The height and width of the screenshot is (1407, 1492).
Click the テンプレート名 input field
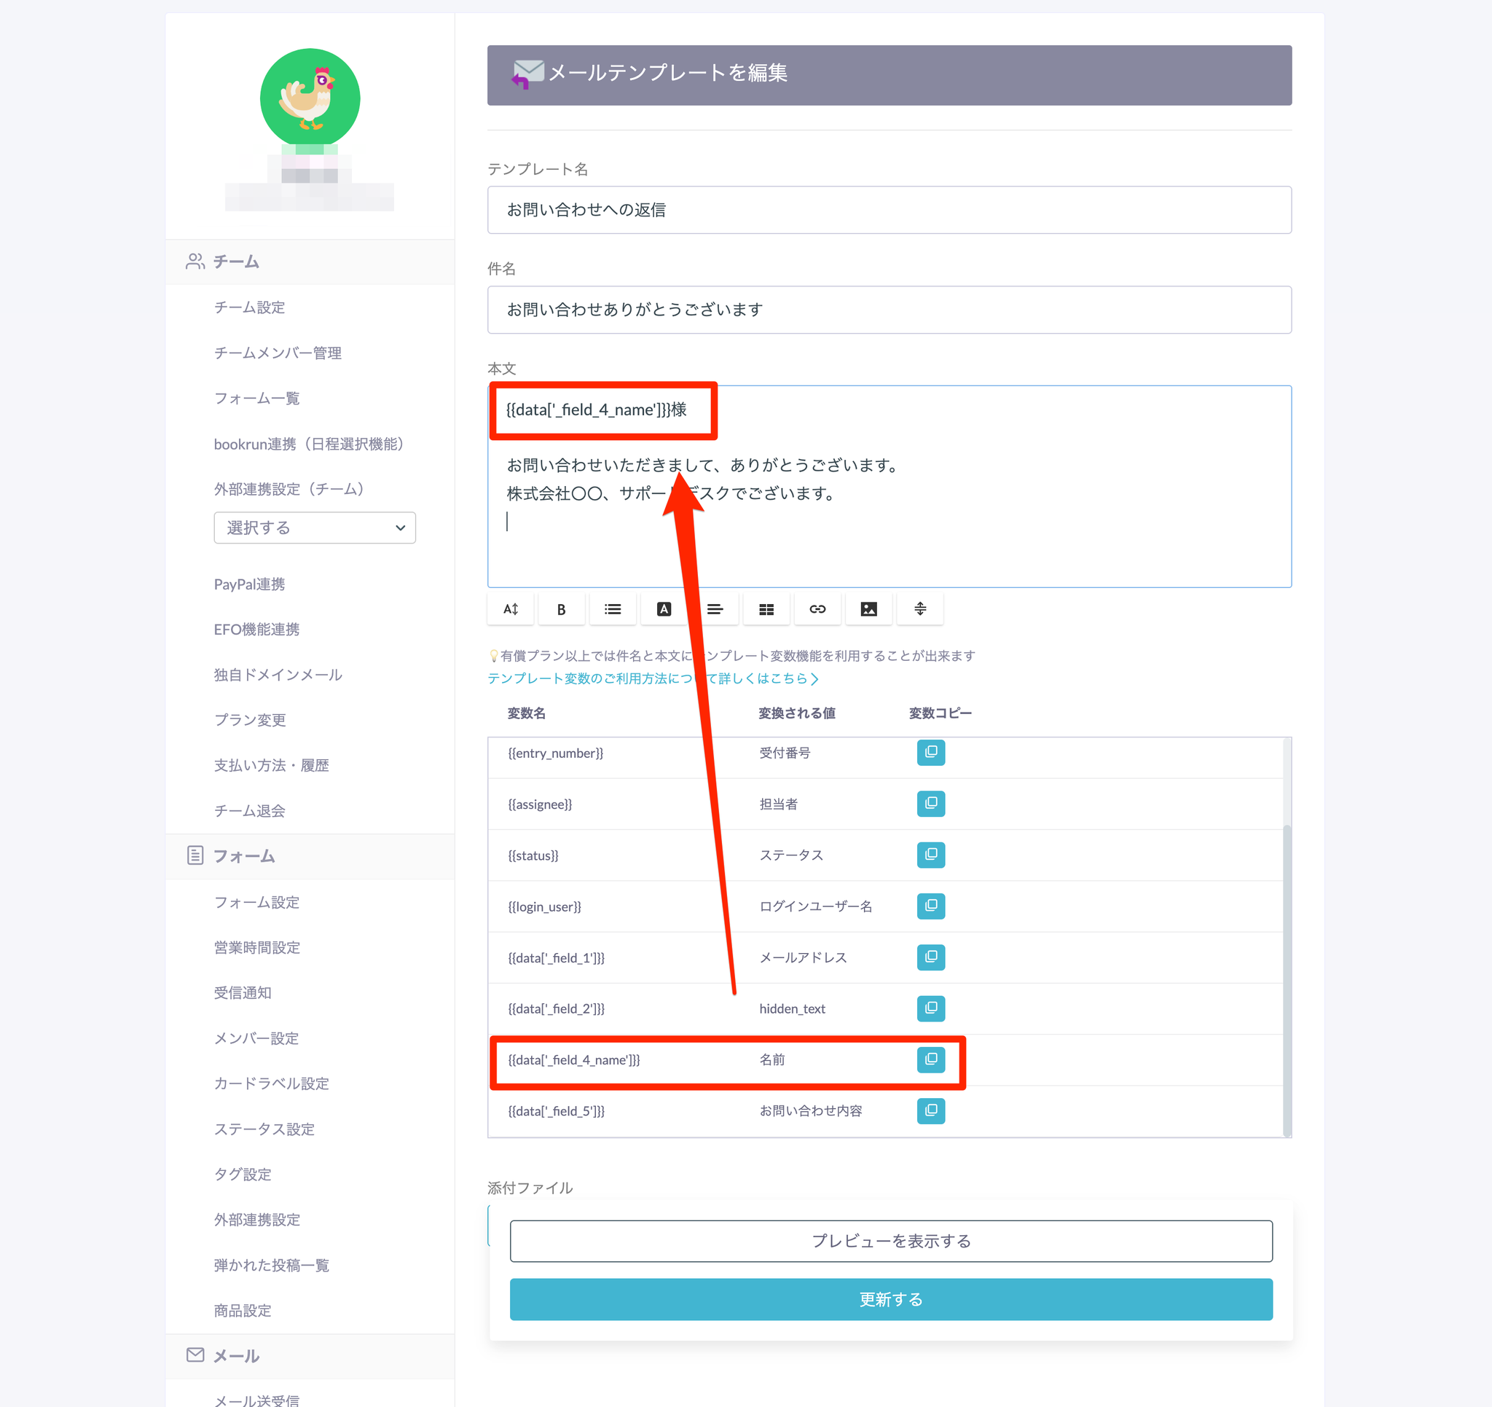point(890,211)
